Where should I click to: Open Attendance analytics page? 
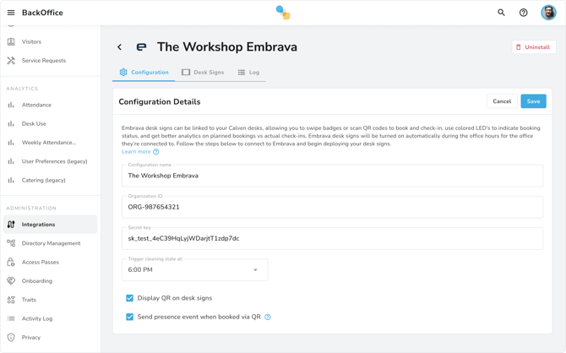[50, 105]
